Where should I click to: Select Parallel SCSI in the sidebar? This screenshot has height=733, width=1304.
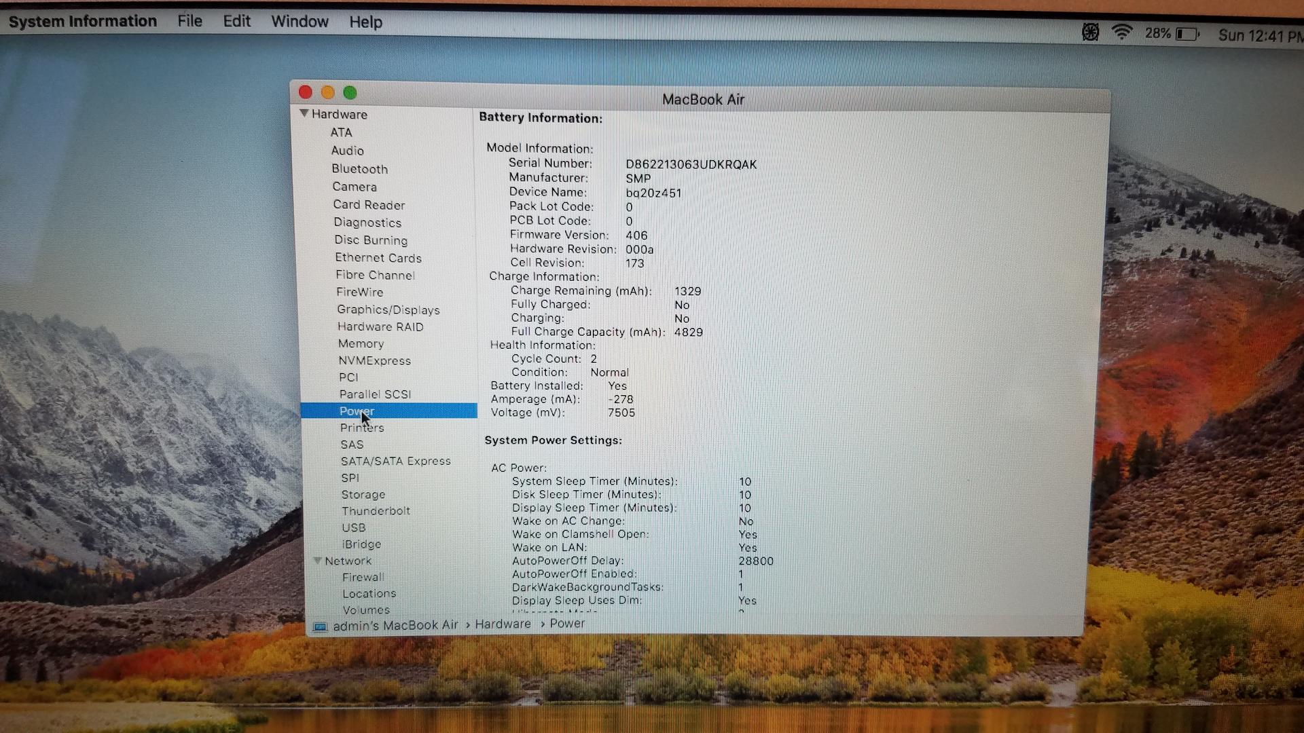point(375,394)
